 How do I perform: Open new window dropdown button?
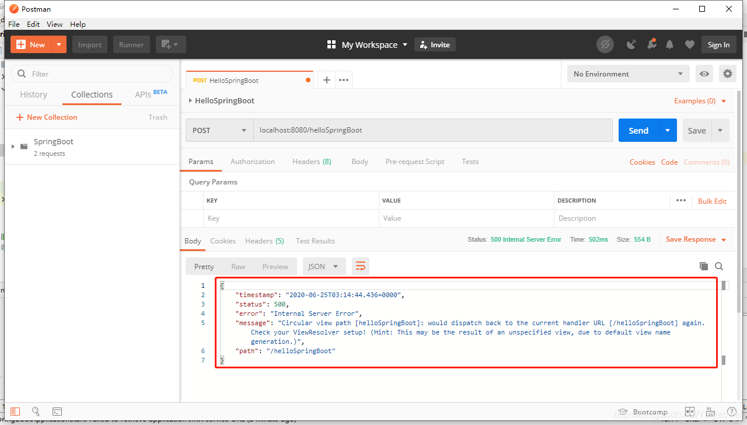tap(171, 44)
